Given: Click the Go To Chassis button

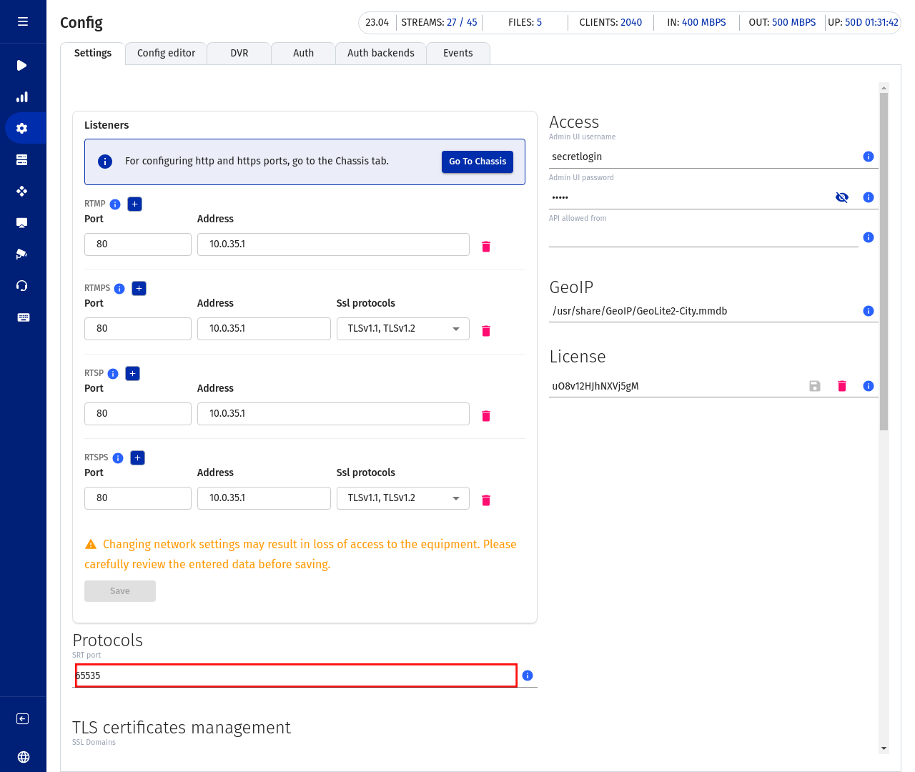Looking at the screenshot, I should pos(477,162).
